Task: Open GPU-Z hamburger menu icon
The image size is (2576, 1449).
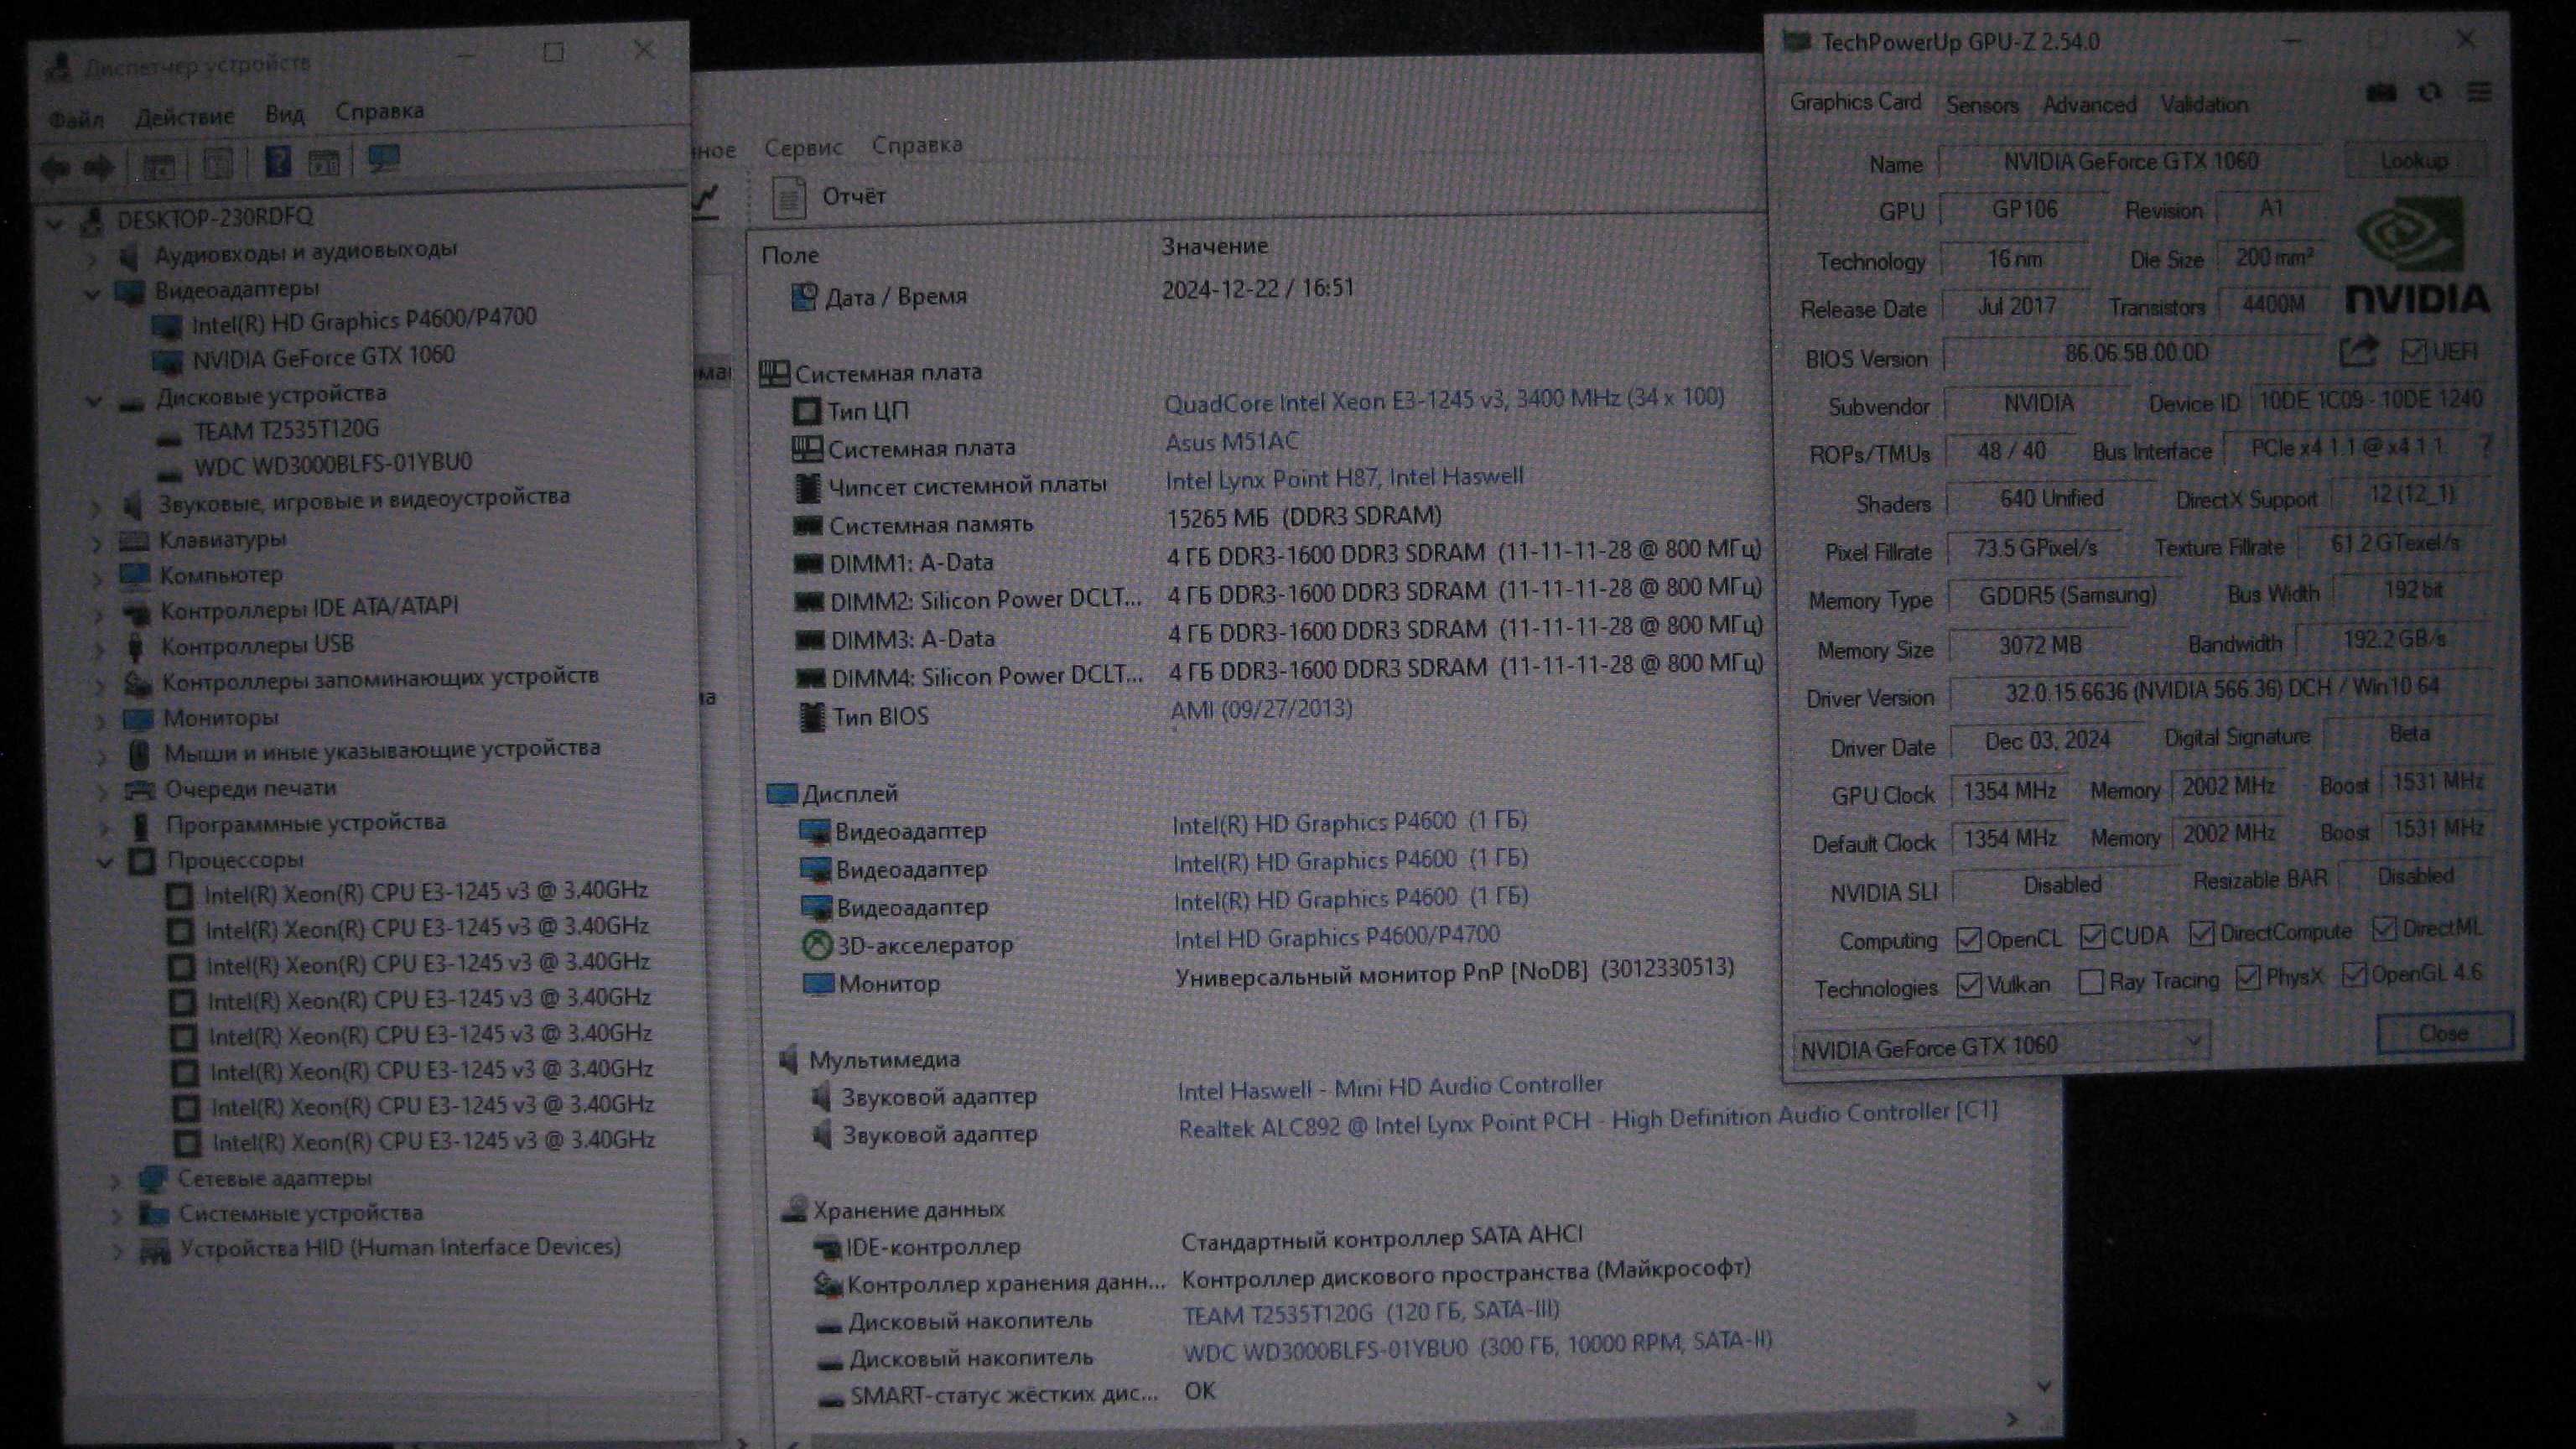Action: 2479,93
